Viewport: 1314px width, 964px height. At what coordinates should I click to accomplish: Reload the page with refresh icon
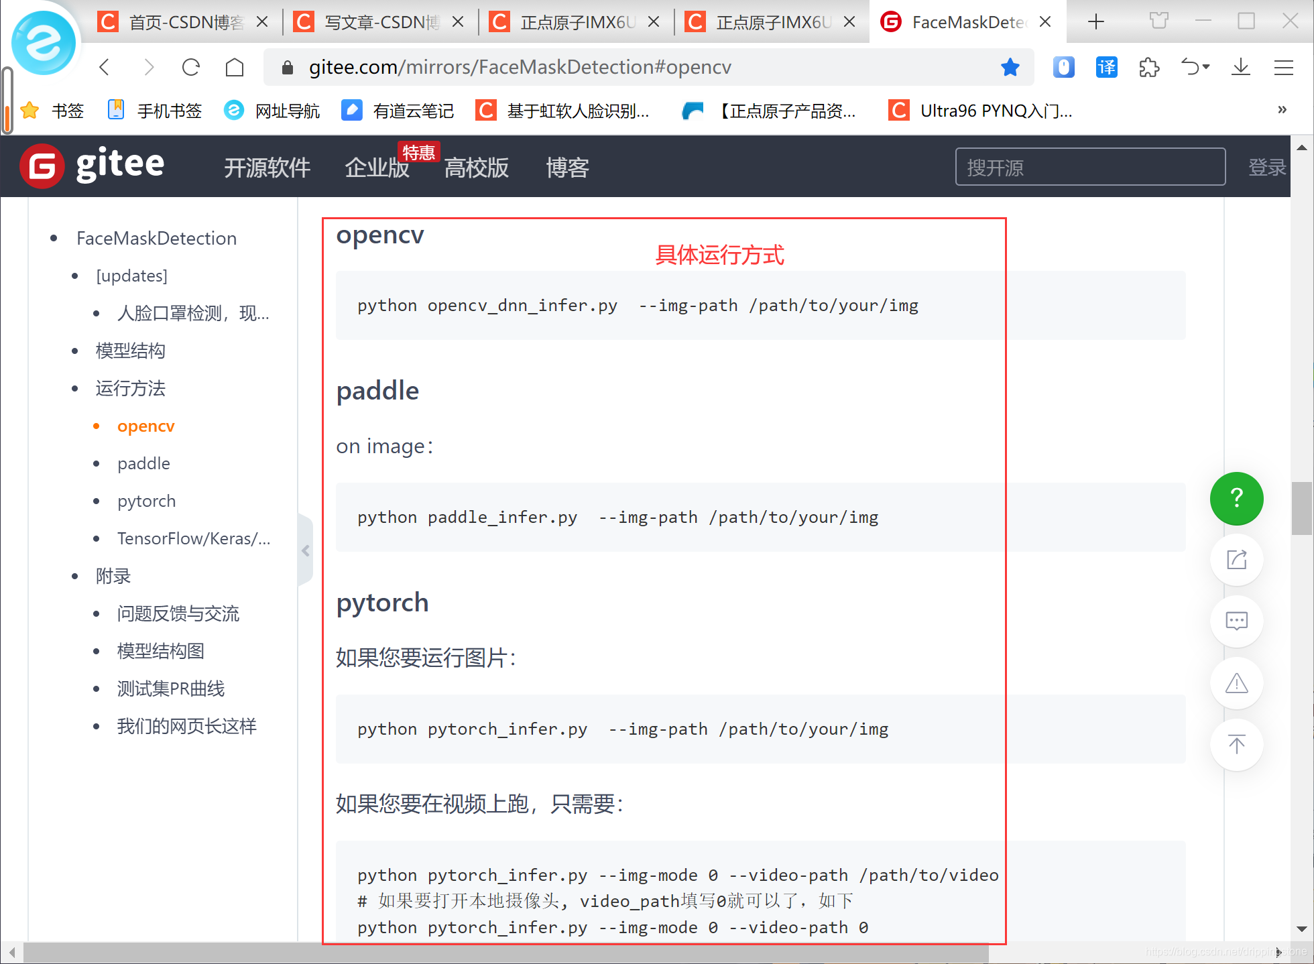[191, 67]
